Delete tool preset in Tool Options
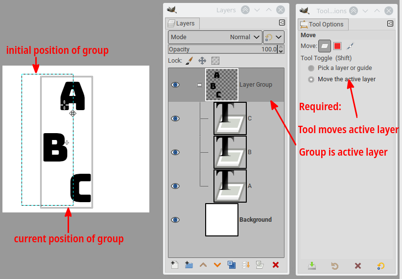This screenshot has width=402, height=279. pyautogui.click(x=358, y=266)
